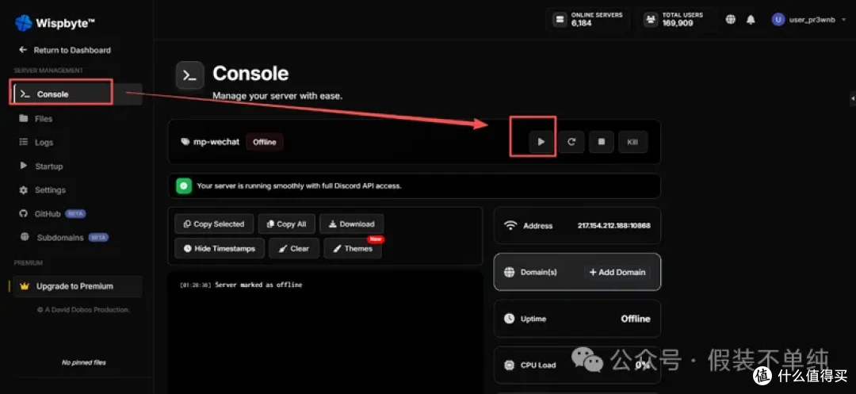Click the green Discord API status checkmark
This screenshot has height=394, width=856.
click(x=184, y=186)
